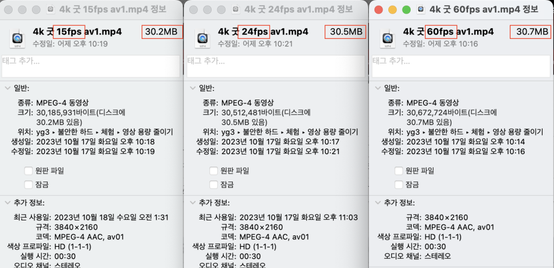Collapse 일반 section in 60fps window
The height and width of the screenshot is (268, 554).
tap(378, 88)
